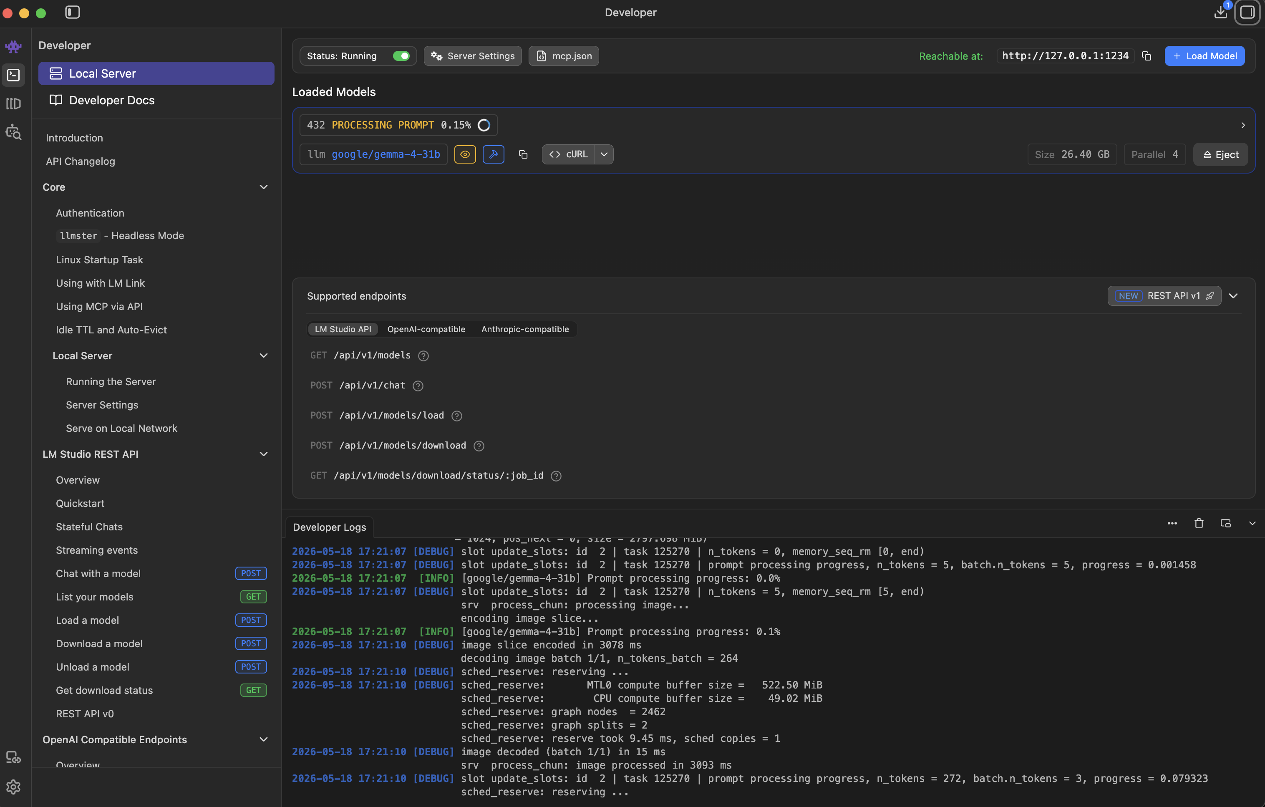Pop out Developer Logs into window

(1226, 523)
